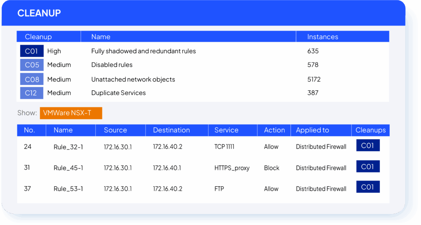Click the Service column header
The width and height of the screenshot is (421, 225).
(x=226, y=130)
